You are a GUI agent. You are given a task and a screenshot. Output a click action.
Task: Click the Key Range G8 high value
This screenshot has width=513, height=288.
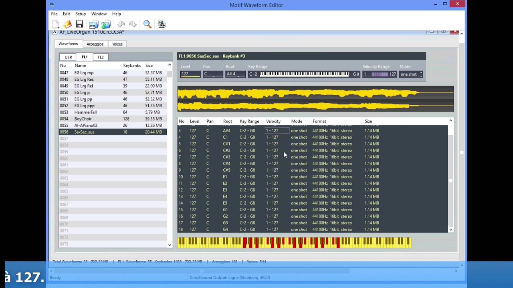356,74
